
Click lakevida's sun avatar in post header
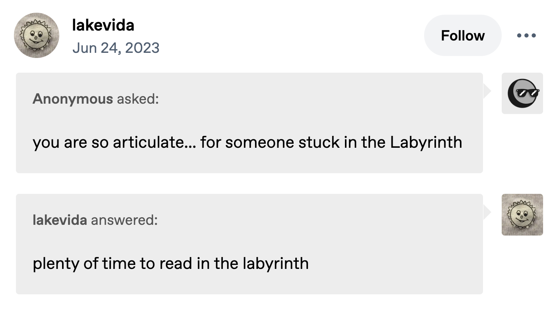(37, 35)
